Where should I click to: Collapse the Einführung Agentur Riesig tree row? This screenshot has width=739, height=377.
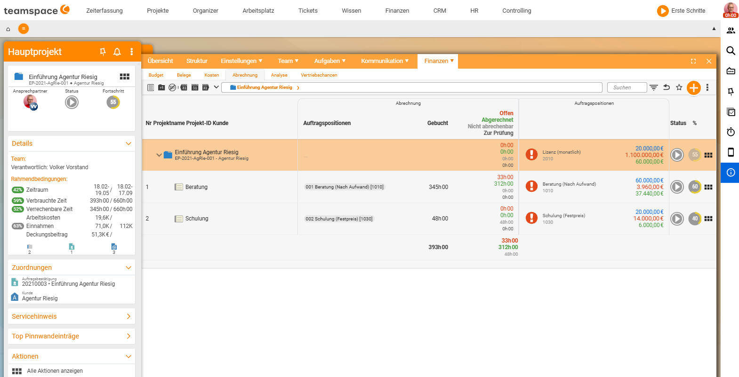[x=159, y=155]
